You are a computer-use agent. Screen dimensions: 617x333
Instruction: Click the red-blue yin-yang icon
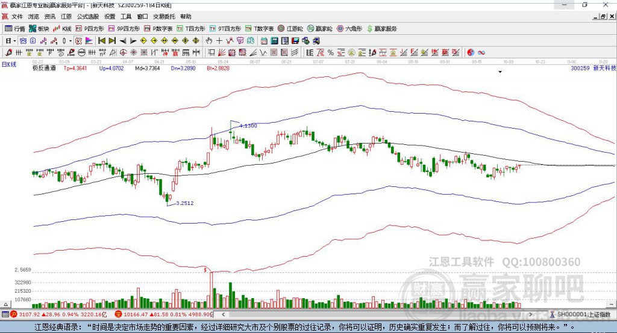click(471, 53)
